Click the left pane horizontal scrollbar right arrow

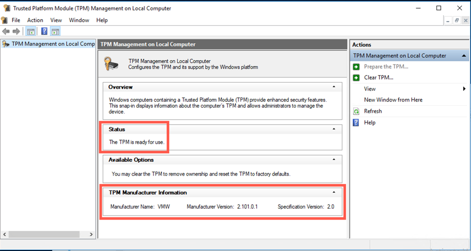tap(91, 234)
